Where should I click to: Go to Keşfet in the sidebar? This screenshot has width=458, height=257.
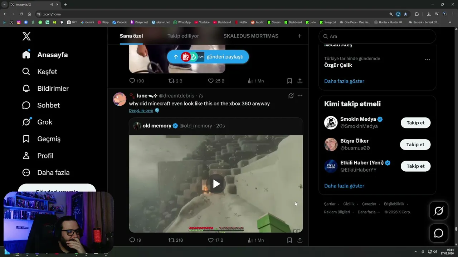pyautogui.click(x=40, y=71)
